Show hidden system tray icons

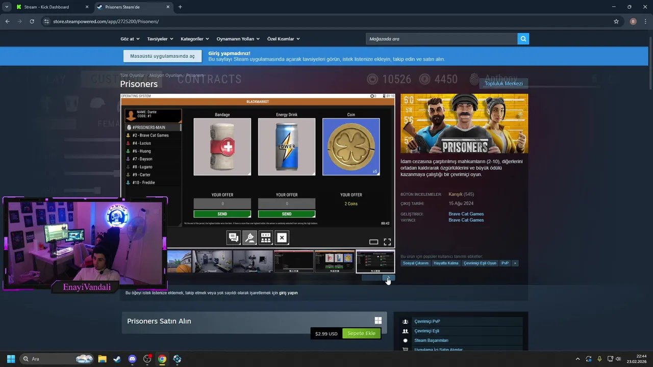pos(577,359)
